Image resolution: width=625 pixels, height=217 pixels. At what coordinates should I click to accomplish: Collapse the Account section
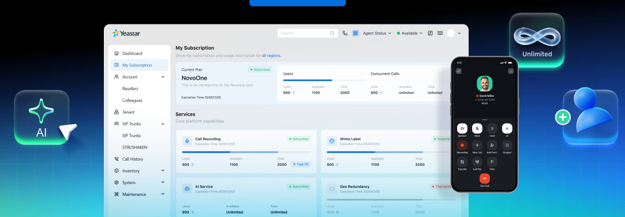(x=163, y=77)
